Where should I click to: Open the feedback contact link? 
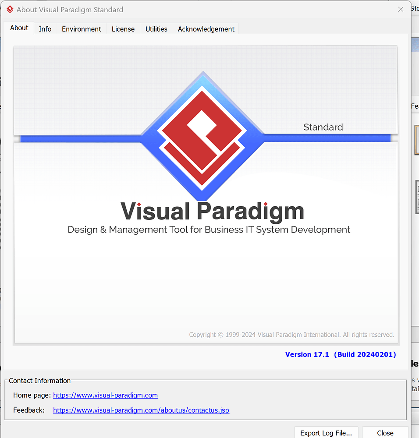coord(141,410)
